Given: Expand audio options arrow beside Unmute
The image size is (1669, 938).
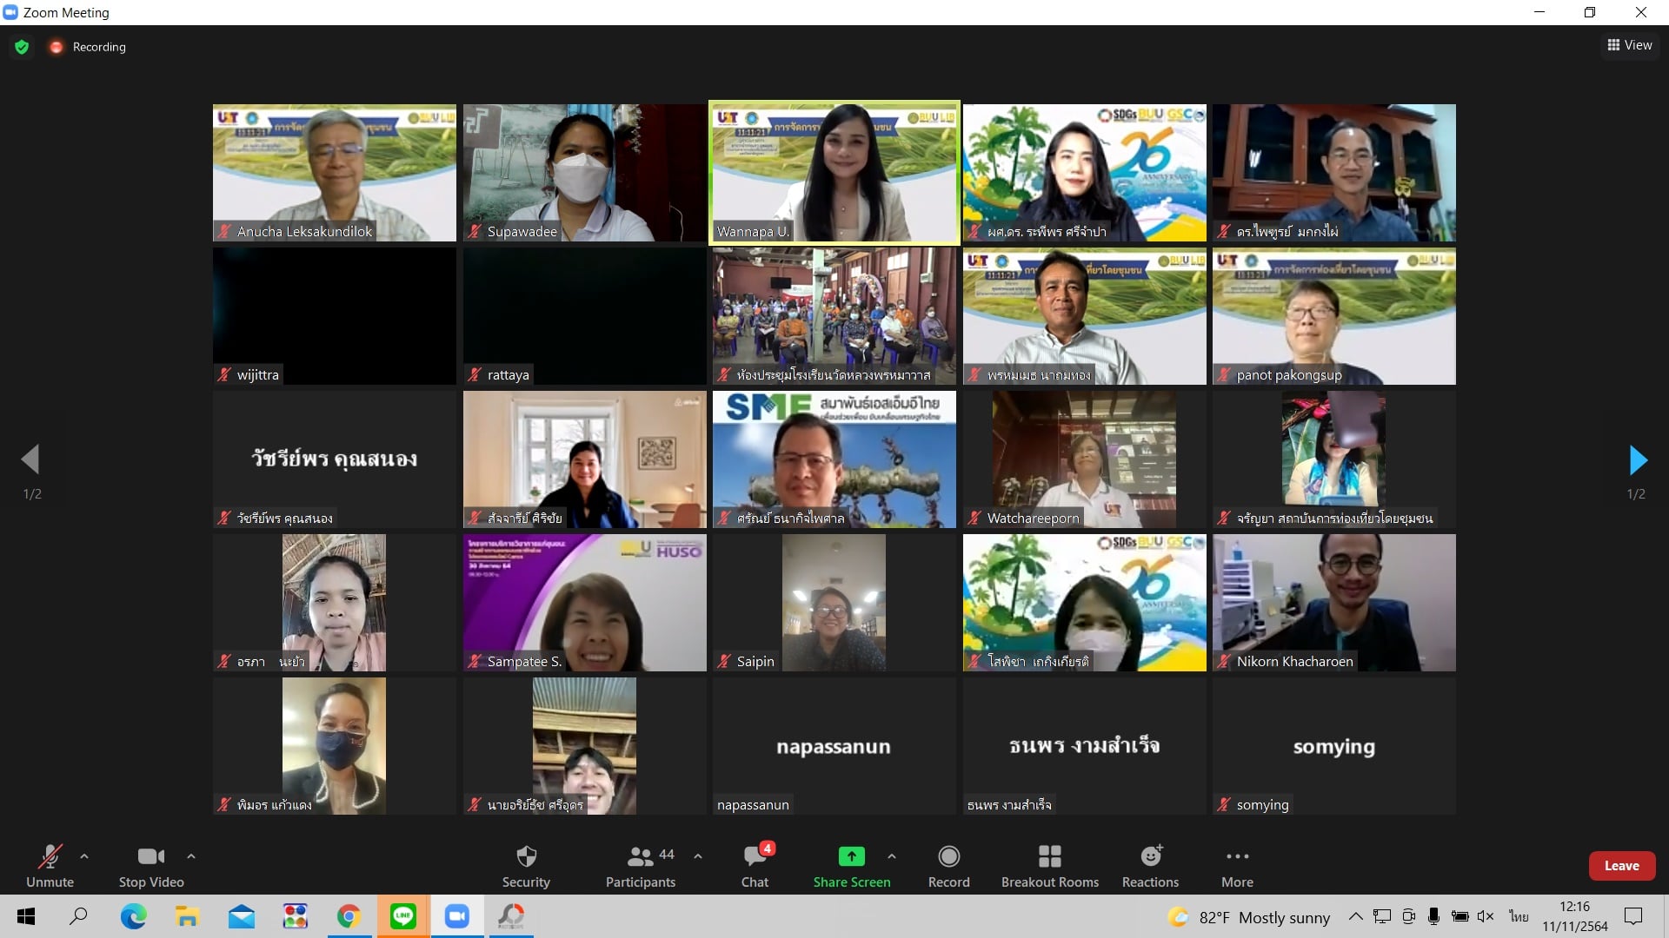Looking at the screenshot, I should tap(84, 856).
